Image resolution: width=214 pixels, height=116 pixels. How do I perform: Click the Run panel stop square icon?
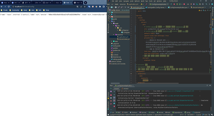(111, 95)
